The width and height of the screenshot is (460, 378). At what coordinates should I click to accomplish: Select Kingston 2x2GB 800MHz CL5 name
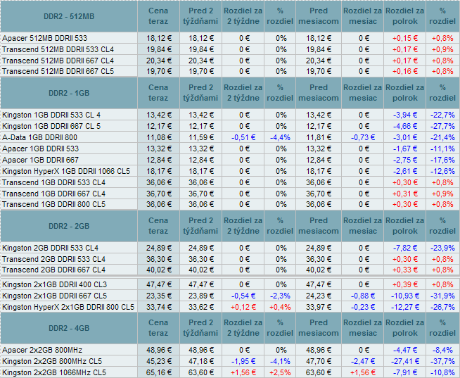coord(52,361)
